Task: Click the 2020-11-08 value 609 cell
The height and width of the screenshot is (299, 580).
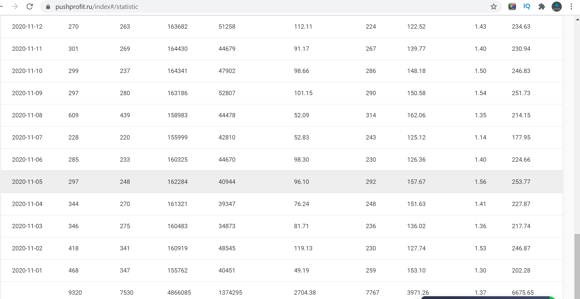Action: 73,115
